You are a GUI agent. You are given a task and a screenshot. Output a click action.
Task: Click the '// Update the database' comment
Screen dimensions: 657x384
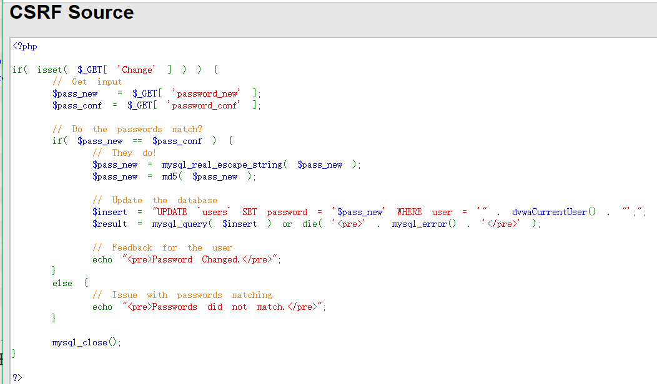point(155,200)
